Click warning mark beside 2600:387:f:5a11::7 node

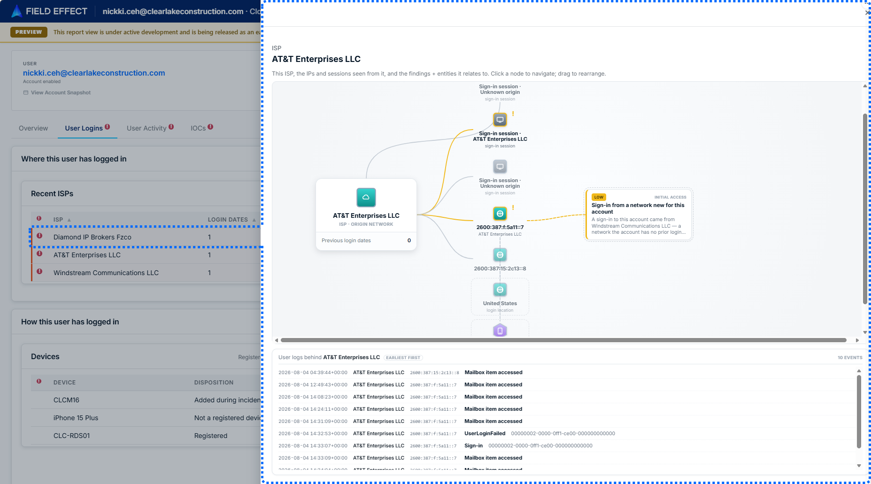513,207
